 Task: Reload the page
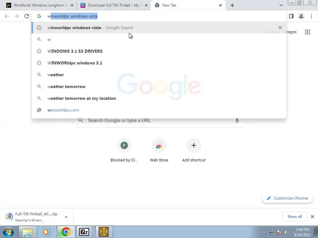pos(27,16)
